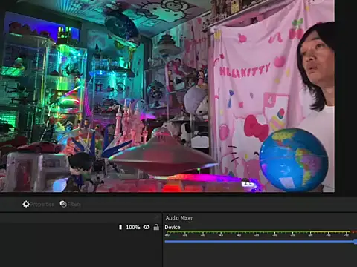Screen dimensions: 357x267
Task: Click the HELLO KITTY text on the pink curtain
Action: pos(245,70)
